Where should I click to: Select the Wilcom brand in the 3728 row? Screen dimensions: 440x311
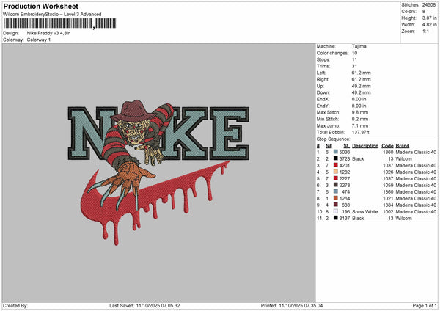point(403,158)
